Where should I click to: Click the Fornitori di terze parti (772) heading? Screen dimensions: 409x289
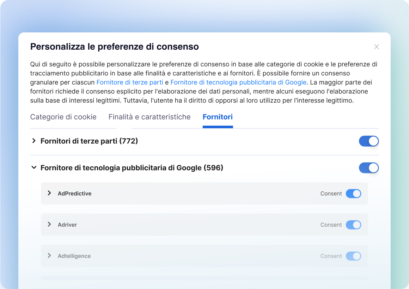pos(89,141)
